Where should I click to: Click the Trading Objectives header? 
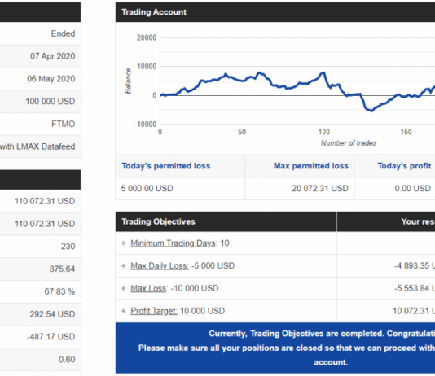point(226,221)
